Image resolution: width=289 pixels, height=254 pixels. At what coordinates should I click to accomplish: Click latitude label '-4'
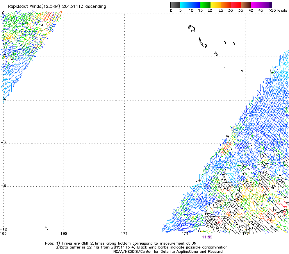click(3, 99)
